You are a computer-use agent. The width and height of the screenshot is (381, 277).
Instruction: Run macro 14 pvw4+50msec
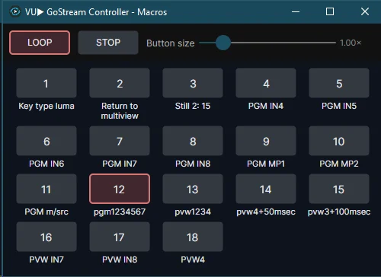click(266, 189)
